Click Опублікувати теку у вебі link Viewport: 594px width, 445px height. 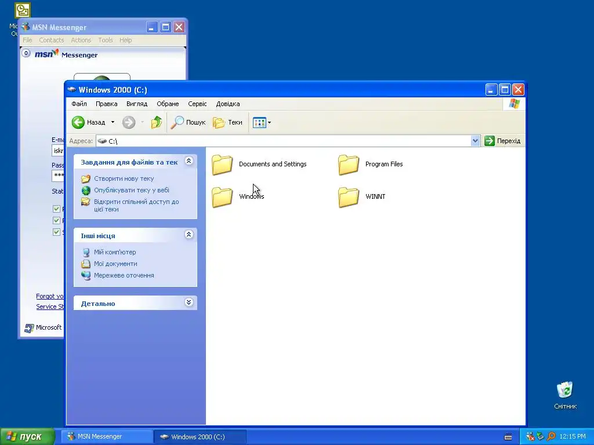tap(132, 190)
